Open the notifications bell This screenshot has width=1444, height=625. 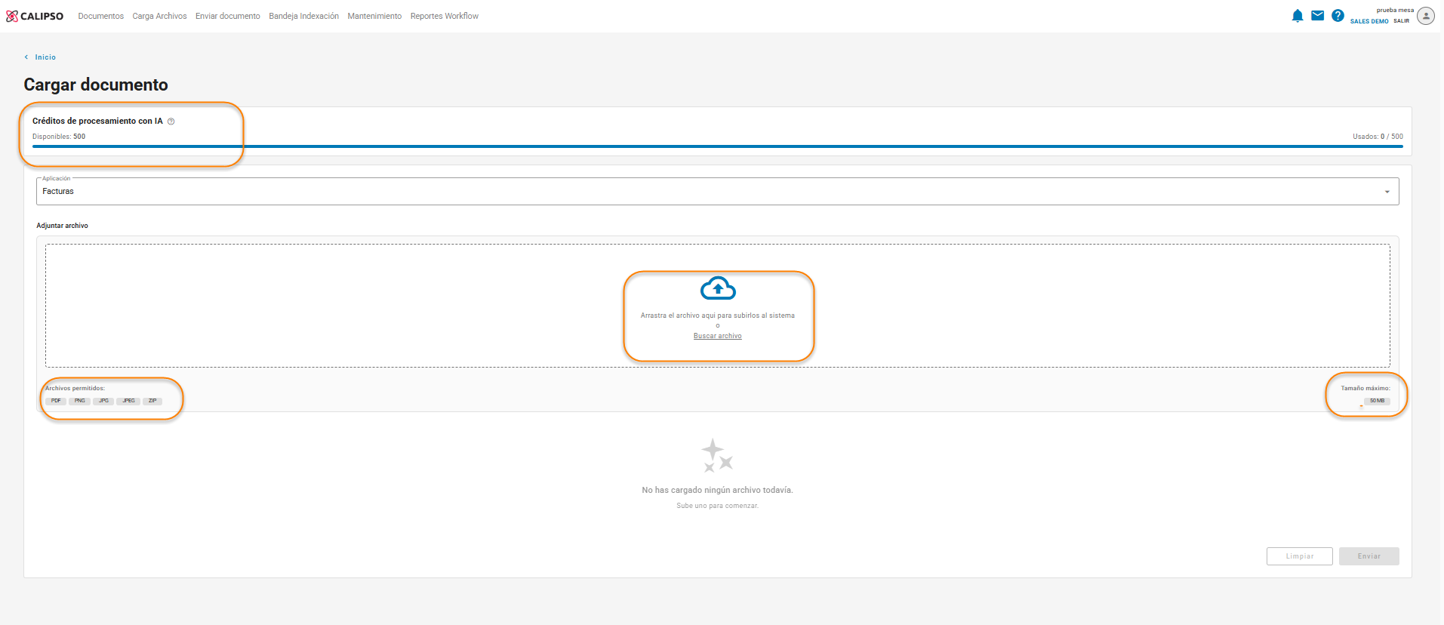[x=1298, y=16]
